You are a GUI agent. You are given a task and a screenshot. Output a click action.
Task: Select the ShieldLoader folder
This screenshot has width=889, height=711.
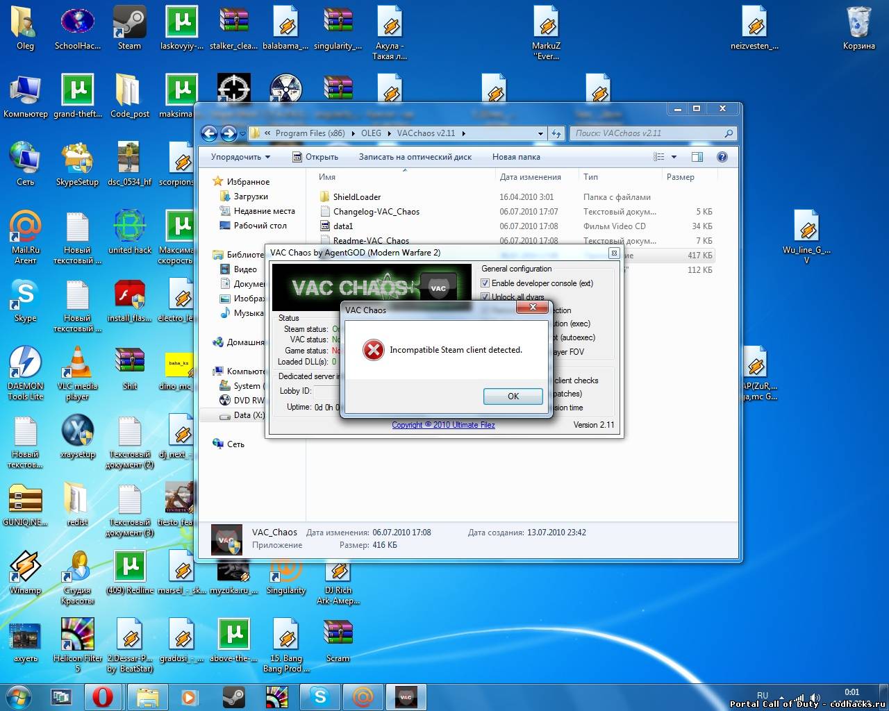click(x=356, y=197)
